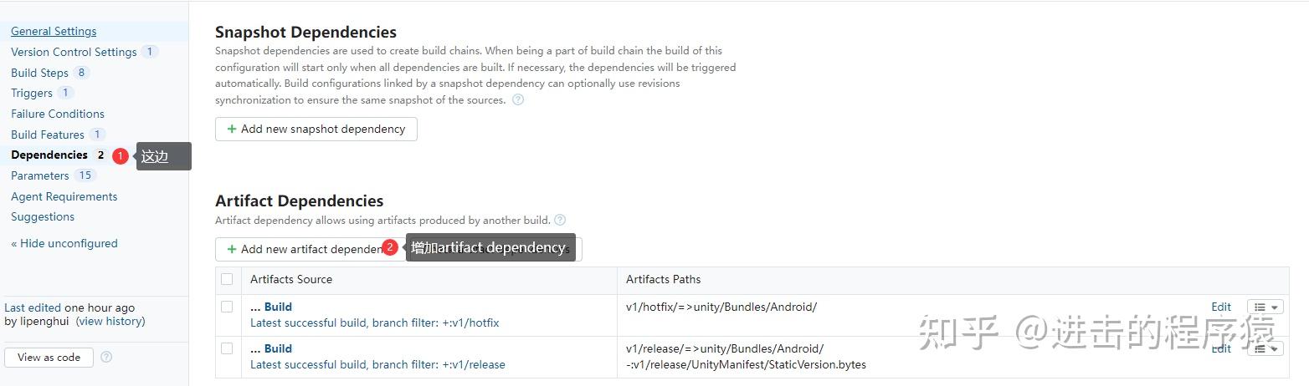Collapse sidebar with Hide unconfigured
This screenshot has height=386, width=1309.
pos(64,244)
